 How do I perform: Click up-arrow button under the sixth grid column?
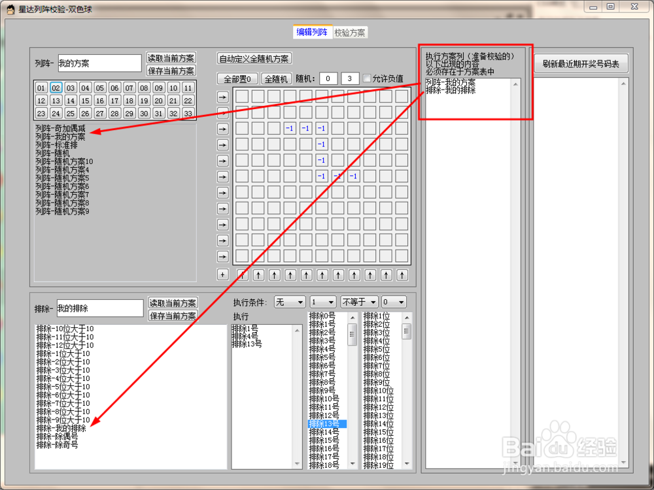tap(322, 275)
